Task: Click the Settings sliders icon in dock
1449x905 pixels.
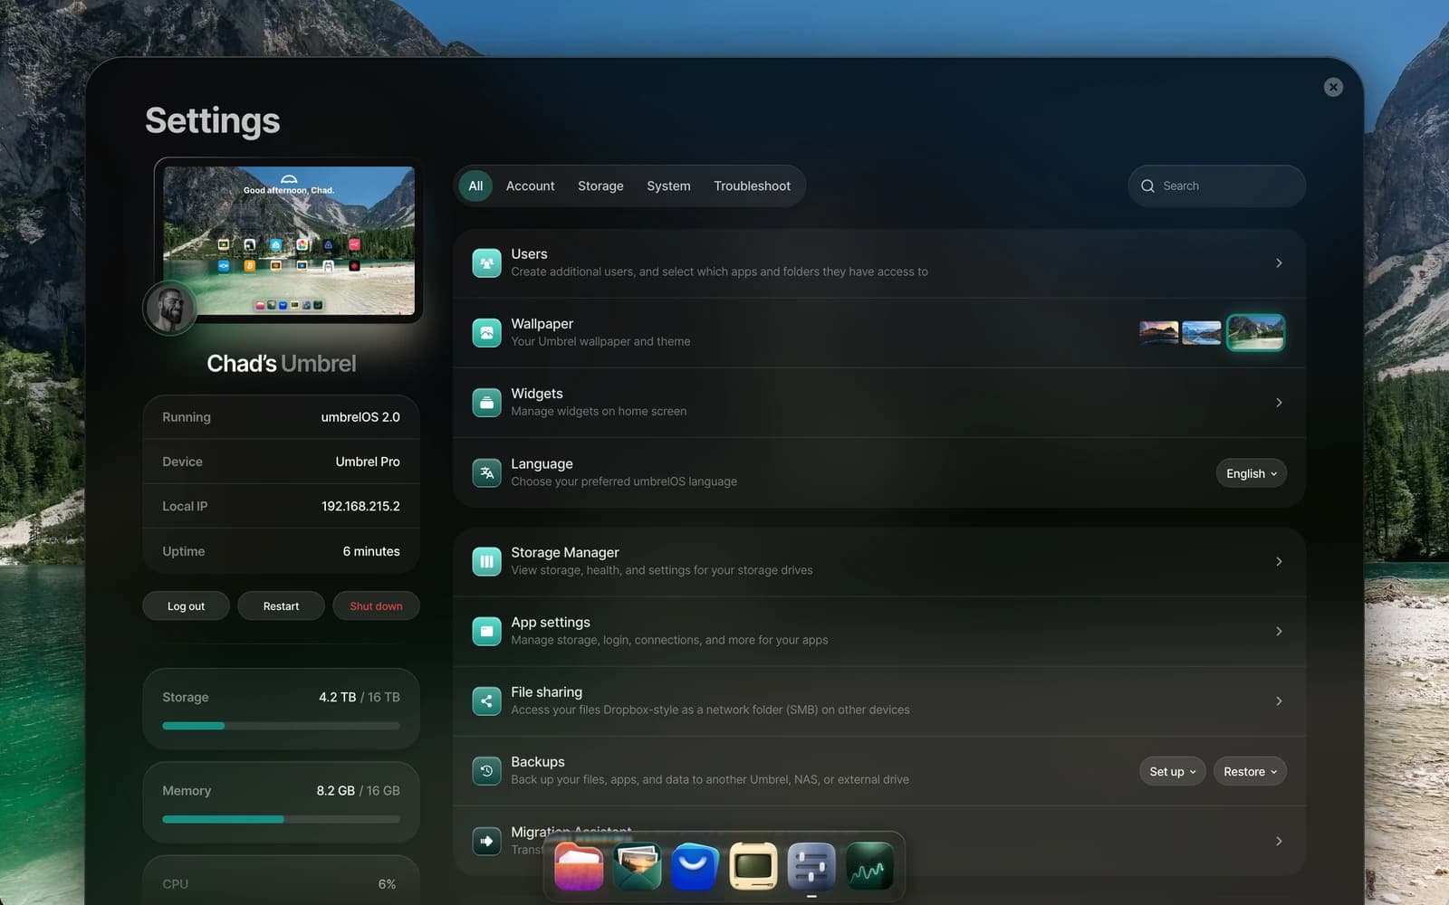Action: [x=811, y=866]
